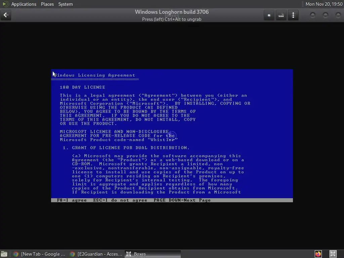Click the Firefox workspace icon in bottom right panel
This screenshot has height=258, width=344.
[318, 254]
